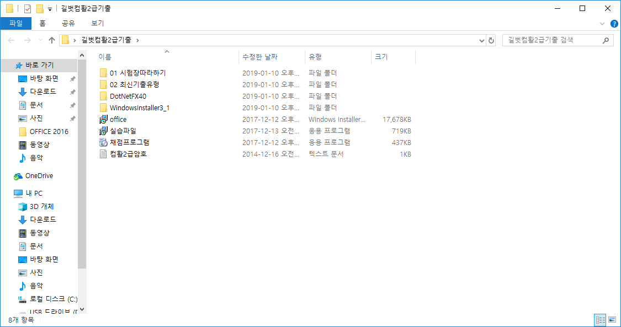Select the 채점프로그램 application icon
The image size is (621, 327).
[103, 142]
